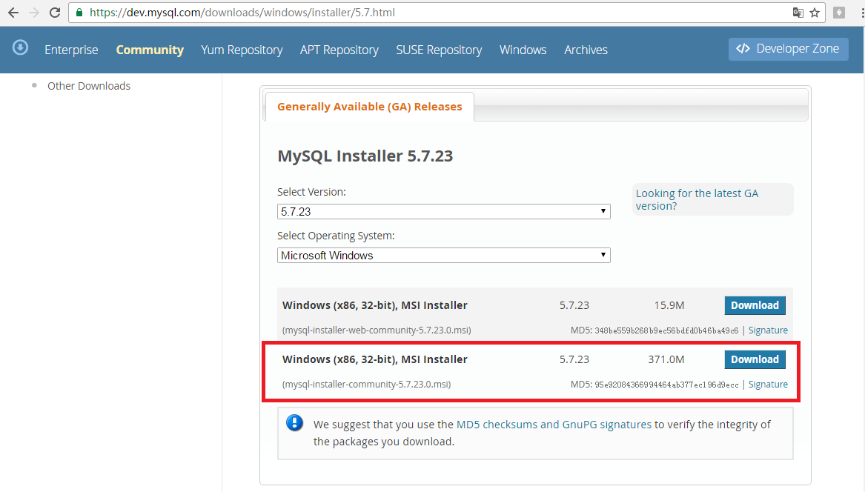Download the 15.9M web community installer
Screen dimensions: 865x492
point(755,305)
